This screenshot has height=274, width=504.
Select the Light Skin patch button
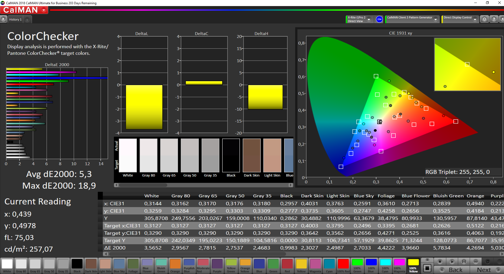click(105, 266)
